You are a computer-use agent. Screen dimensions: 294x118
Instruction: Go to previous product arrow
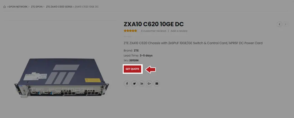click(x=279, y=24)
